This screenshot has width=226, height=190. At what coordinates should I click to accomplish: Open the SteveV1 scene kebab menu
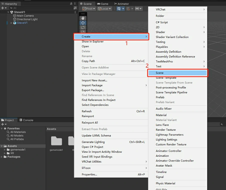[x=75, y=12]
